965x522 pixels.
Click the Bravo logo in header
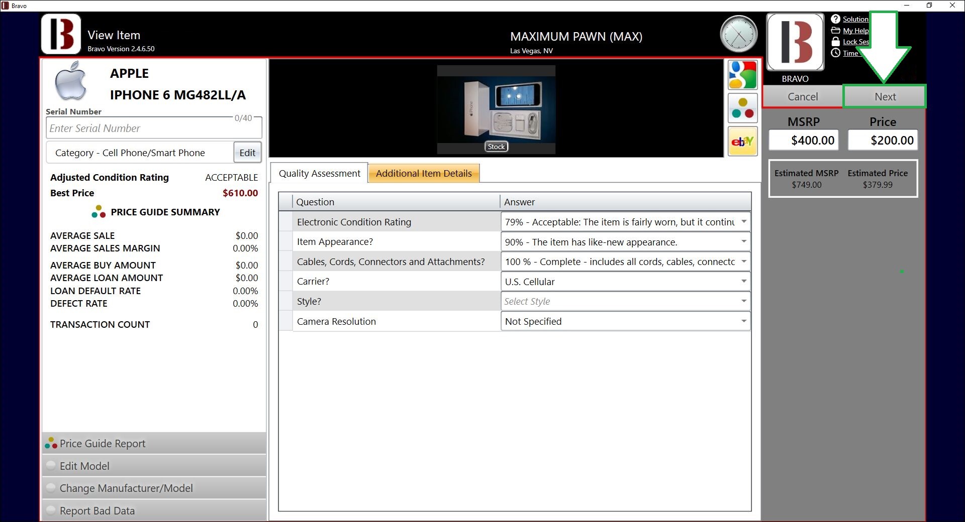(61, 34)
